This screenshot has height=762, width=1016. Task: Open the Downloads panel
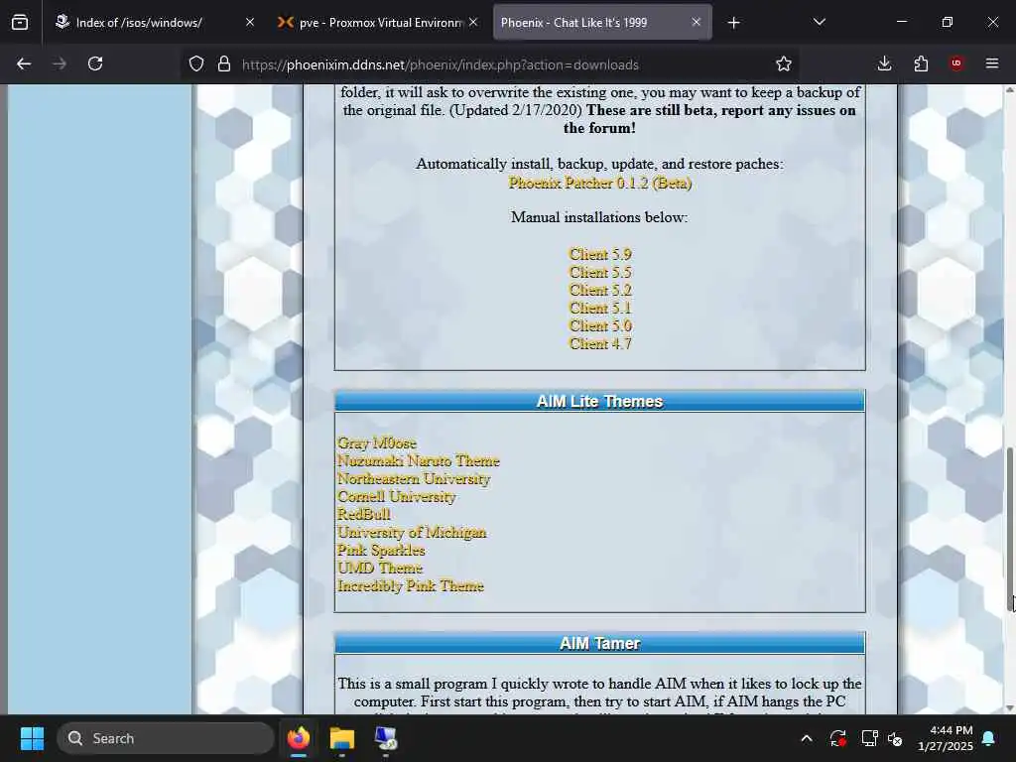tap(884, 63)
